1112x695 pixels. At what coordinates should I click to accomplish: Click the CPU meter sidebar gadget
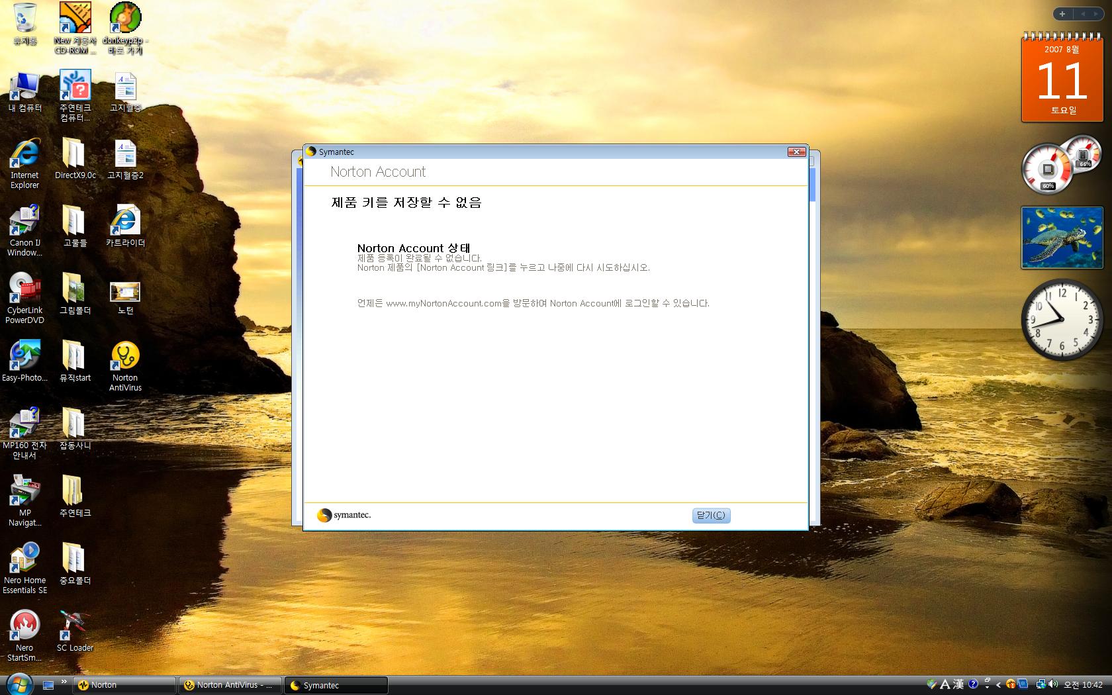[x=1061, y=163]
